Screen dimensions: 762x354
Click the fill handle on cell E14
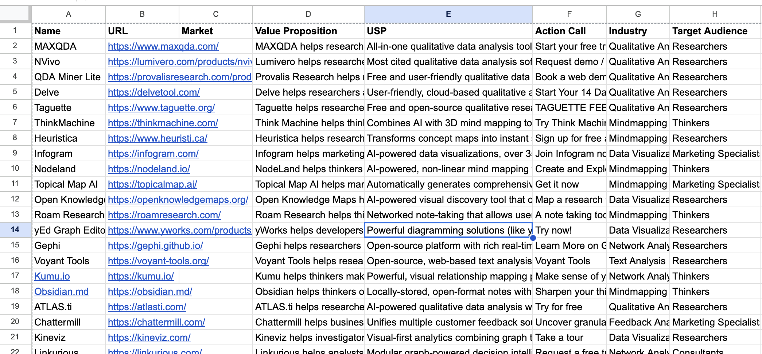(533, 238)
